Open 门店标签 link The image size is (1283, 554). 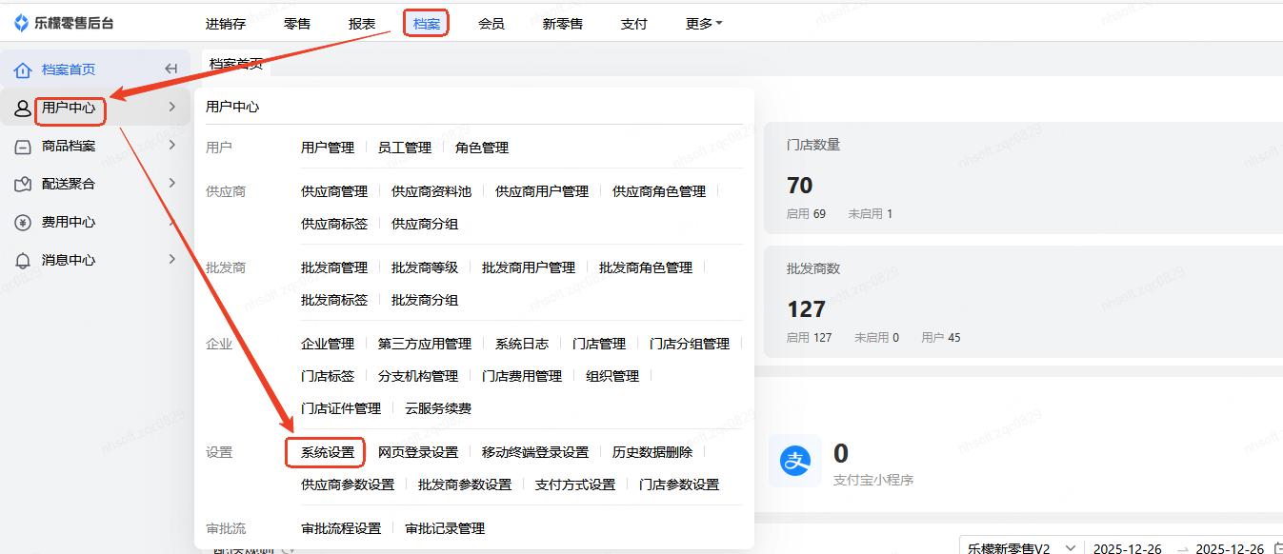click(x=328, y=376)
